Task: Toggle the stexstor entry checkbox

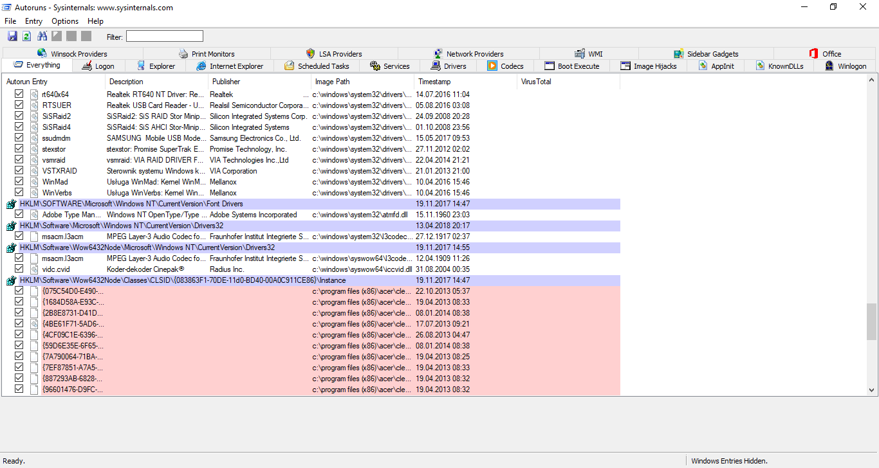Action: pos(19,149)
